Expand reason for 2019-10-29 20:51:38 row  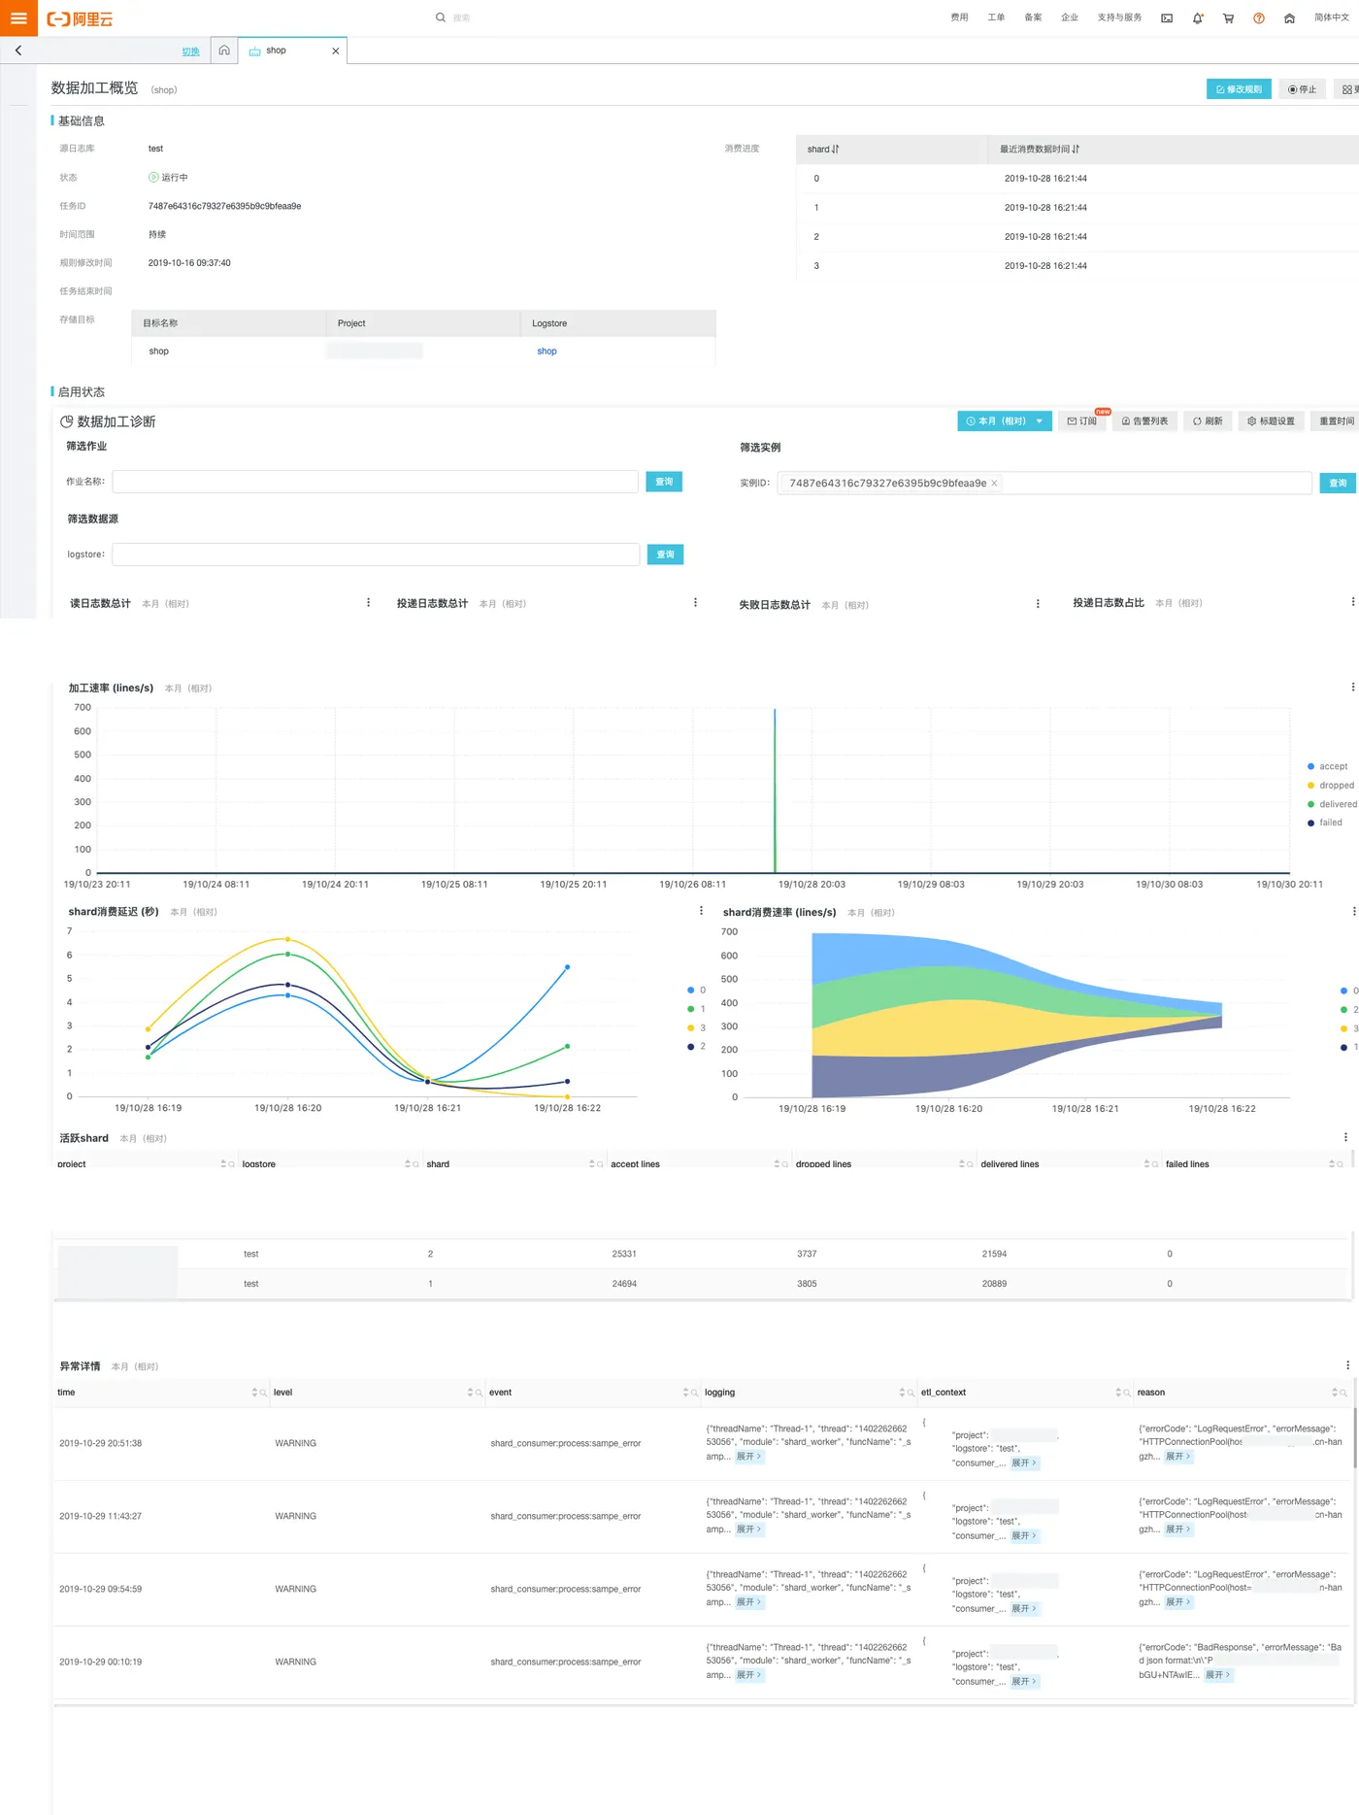(1177, 1457)
